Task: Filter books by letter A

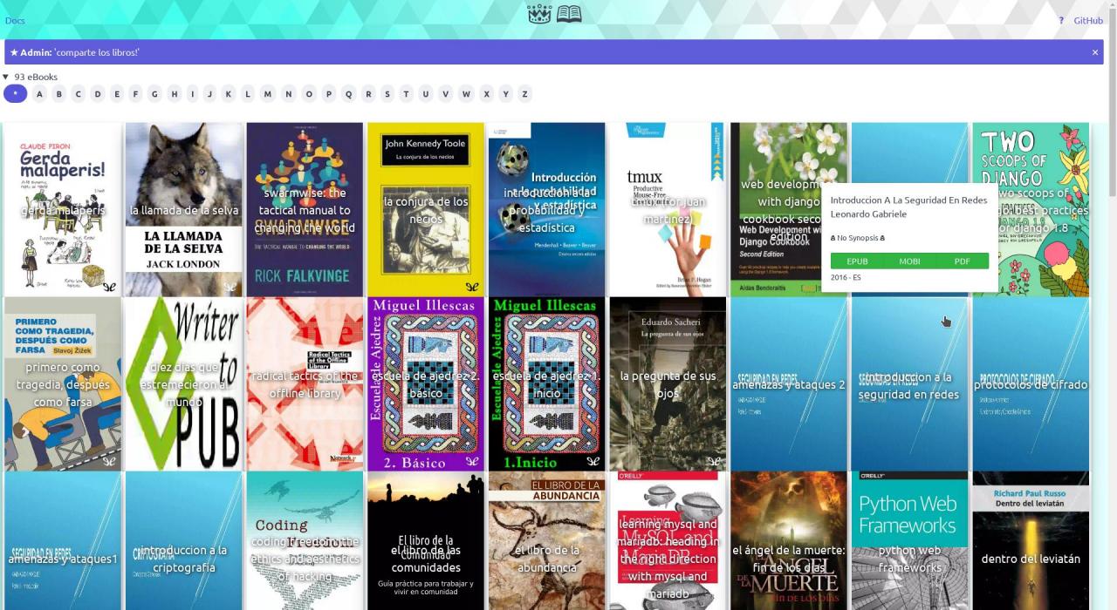Action: point(39,94)
